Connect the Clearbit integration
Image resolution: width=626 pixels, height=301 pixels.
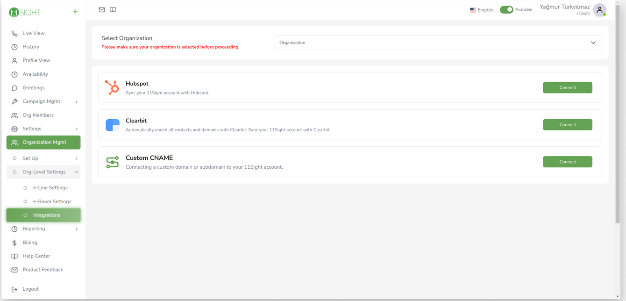point(568,125)
